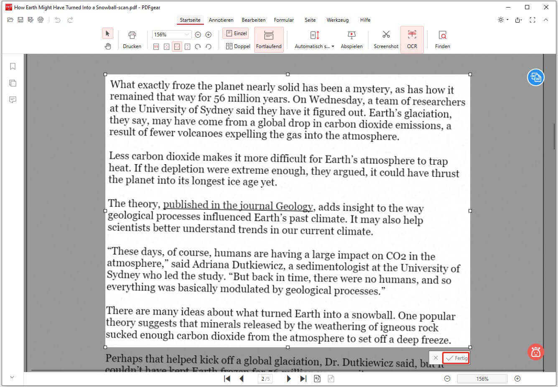Start the Abspielen presentation mode

352,39
